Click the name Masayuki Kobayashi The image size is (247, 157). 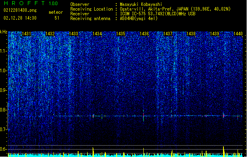[141, 4]
